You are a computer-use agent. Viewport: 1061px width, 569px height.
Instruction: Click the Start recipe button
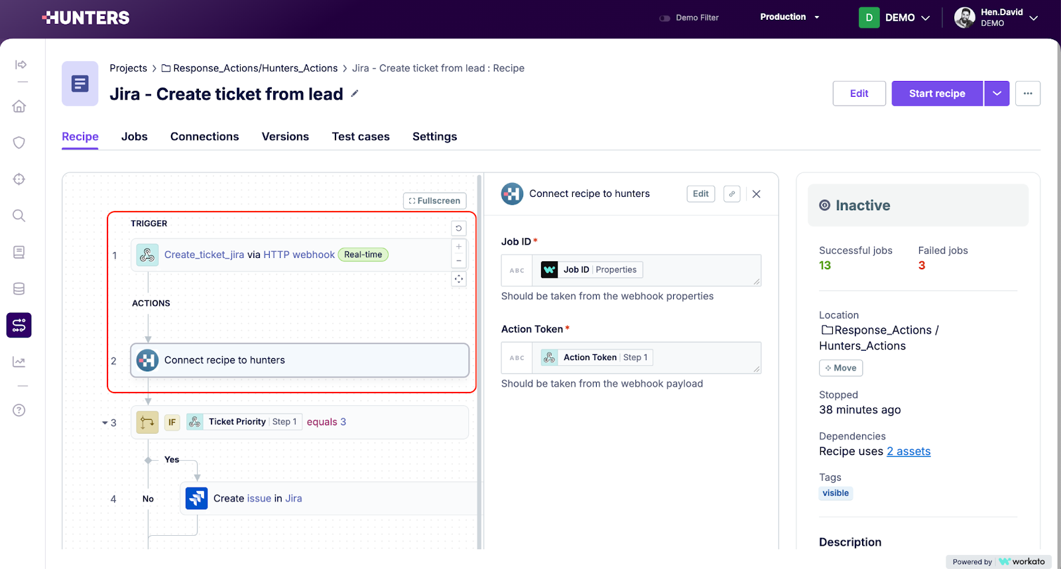[937, 94]
